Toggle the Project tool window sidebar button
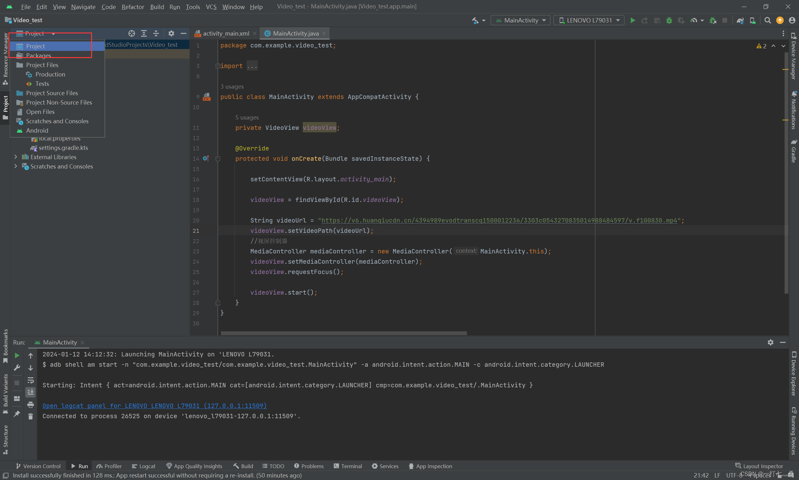Screen dimensions: 799x480 point(5,107)
